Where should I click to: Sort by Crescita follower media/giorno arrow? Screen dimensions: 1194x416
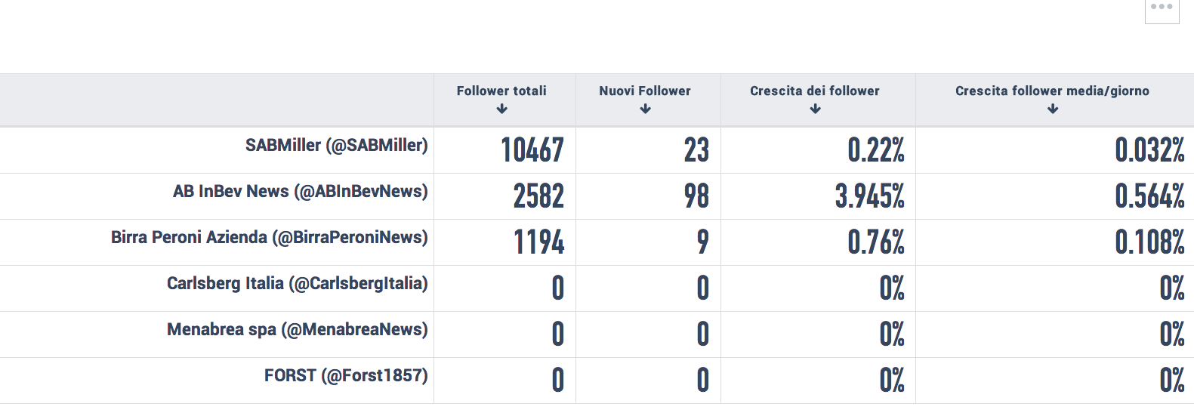pyautogui.click(x=1053, y=109)
